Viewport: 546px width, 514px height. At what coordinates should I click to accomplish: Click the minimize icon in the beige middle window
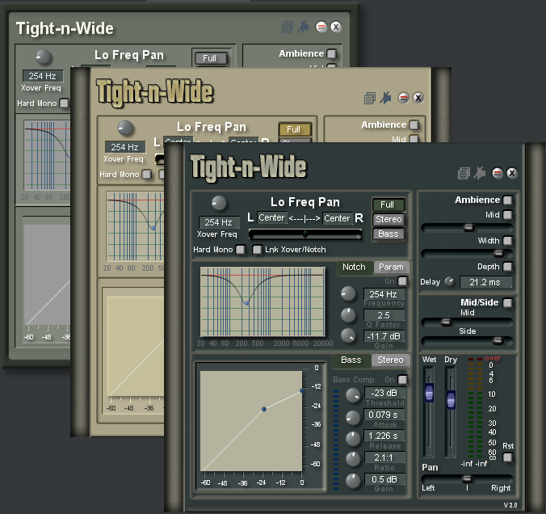(x=403, y=98)
